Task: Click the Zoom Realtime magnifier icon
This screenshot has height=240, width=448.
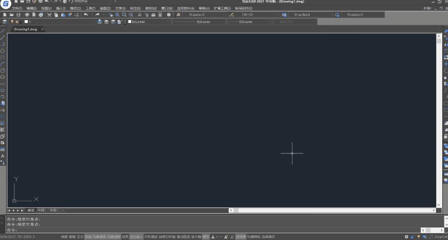Action: (117, 14)
